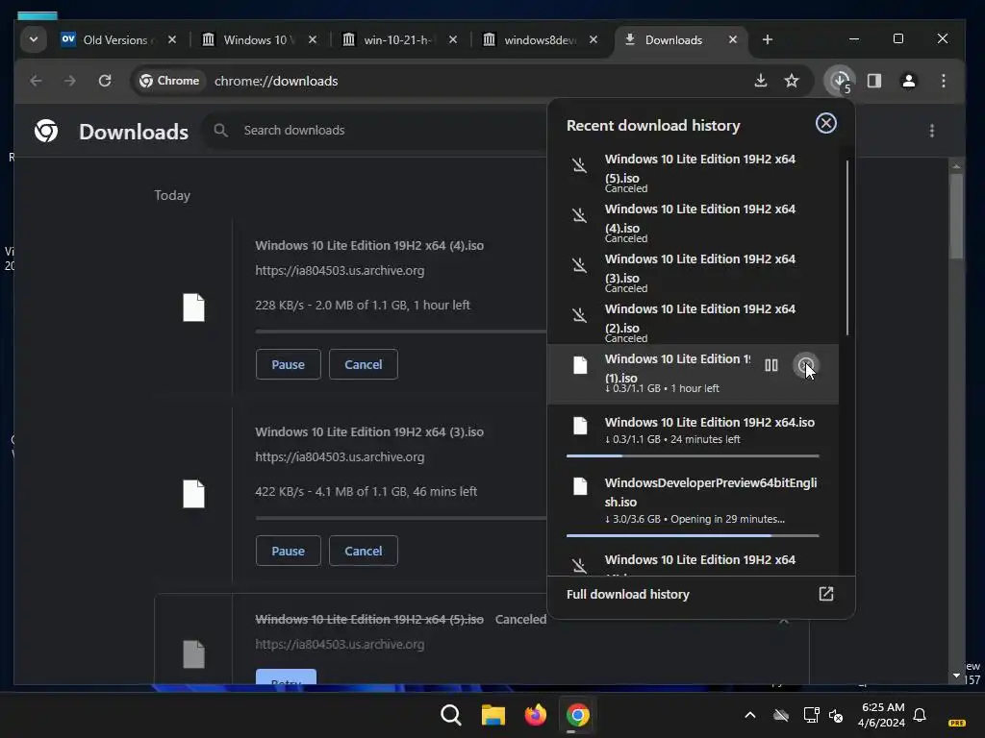Click the Search downloads field
The height and width of the screenshot is (738, 985).
click(x=377, y=130)
